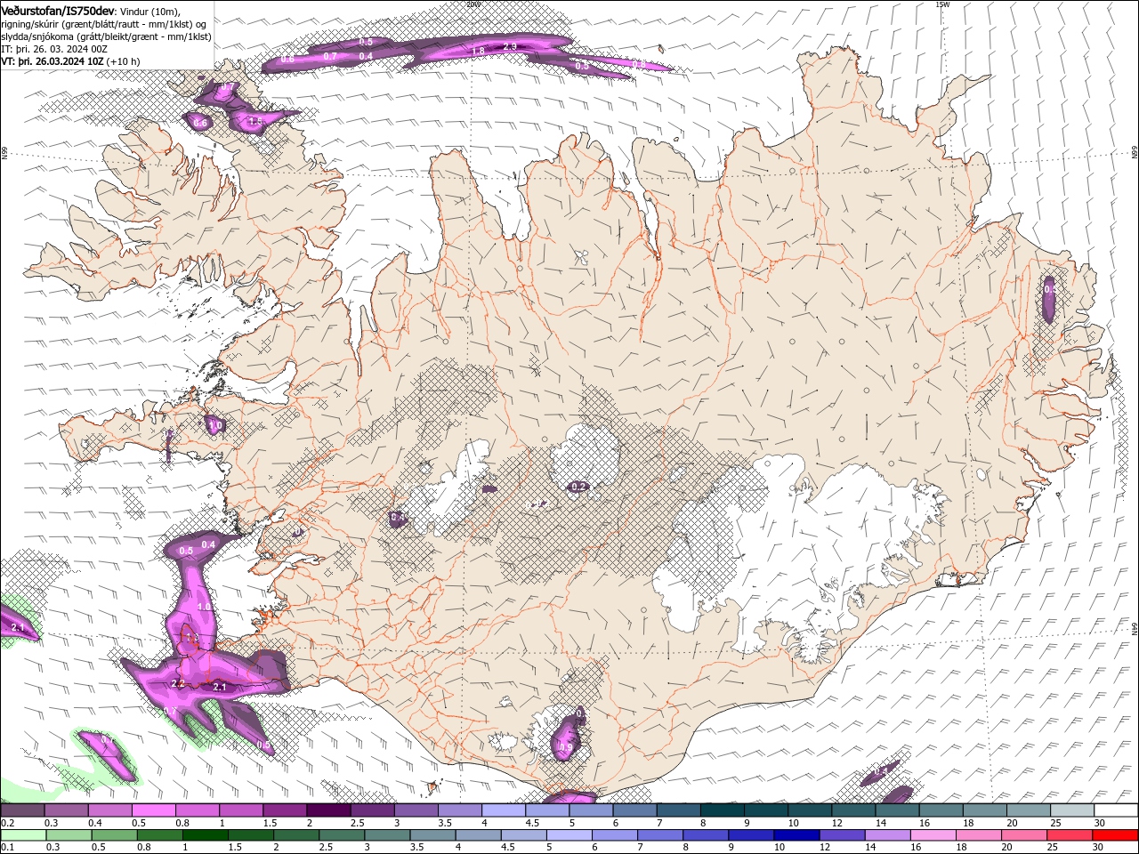Click the palest green 0.1–0.3 swatch in the lower scale

click(x=23, y=835)
